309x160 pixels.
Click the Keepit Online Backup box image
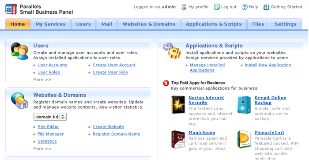[244, 105]
